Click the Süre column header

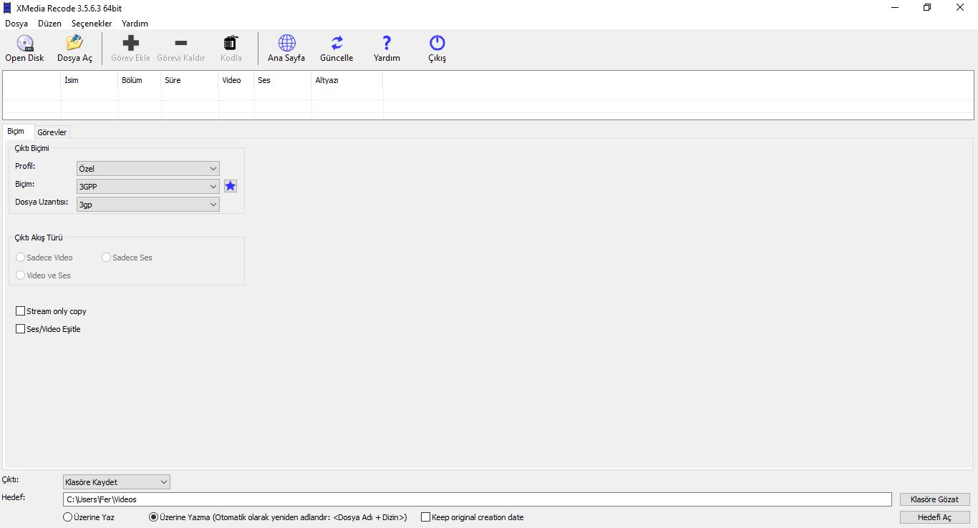click(190, 80)
